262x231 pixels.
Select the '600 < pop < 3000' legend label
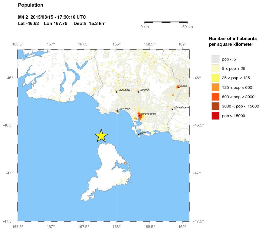[x=238, y=97]
